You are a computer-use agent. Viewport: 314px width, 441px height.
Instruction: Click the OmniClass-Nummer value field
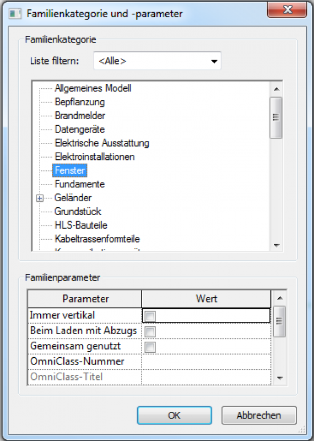point(206,362)
